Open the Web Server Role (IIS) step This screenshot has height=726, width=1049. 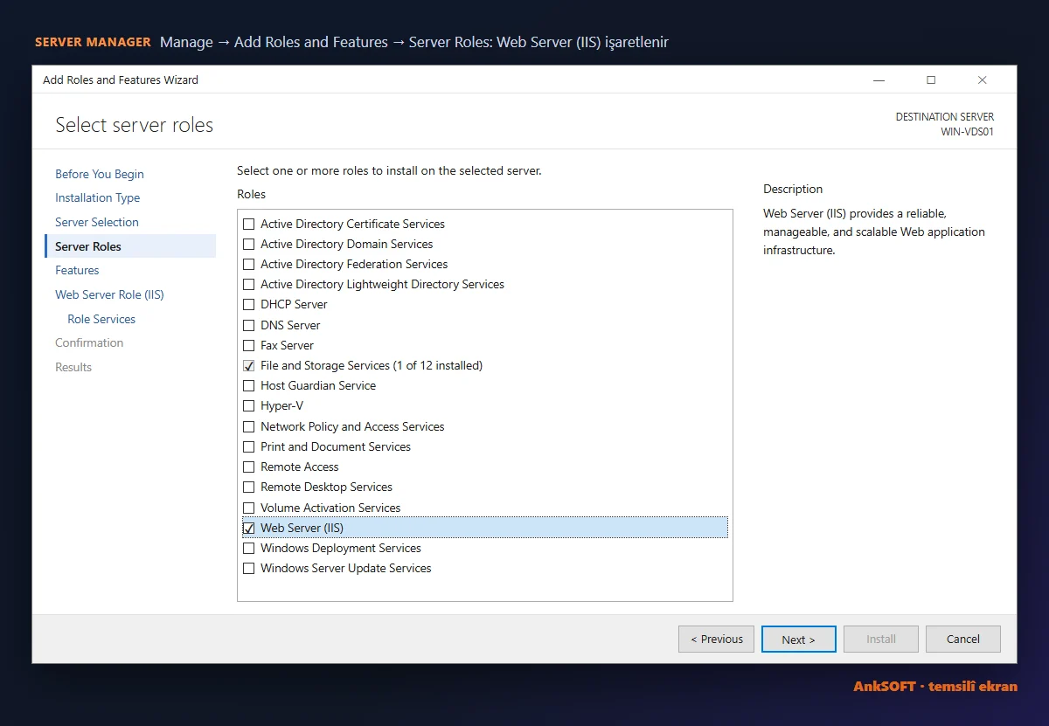coord(109,294)
